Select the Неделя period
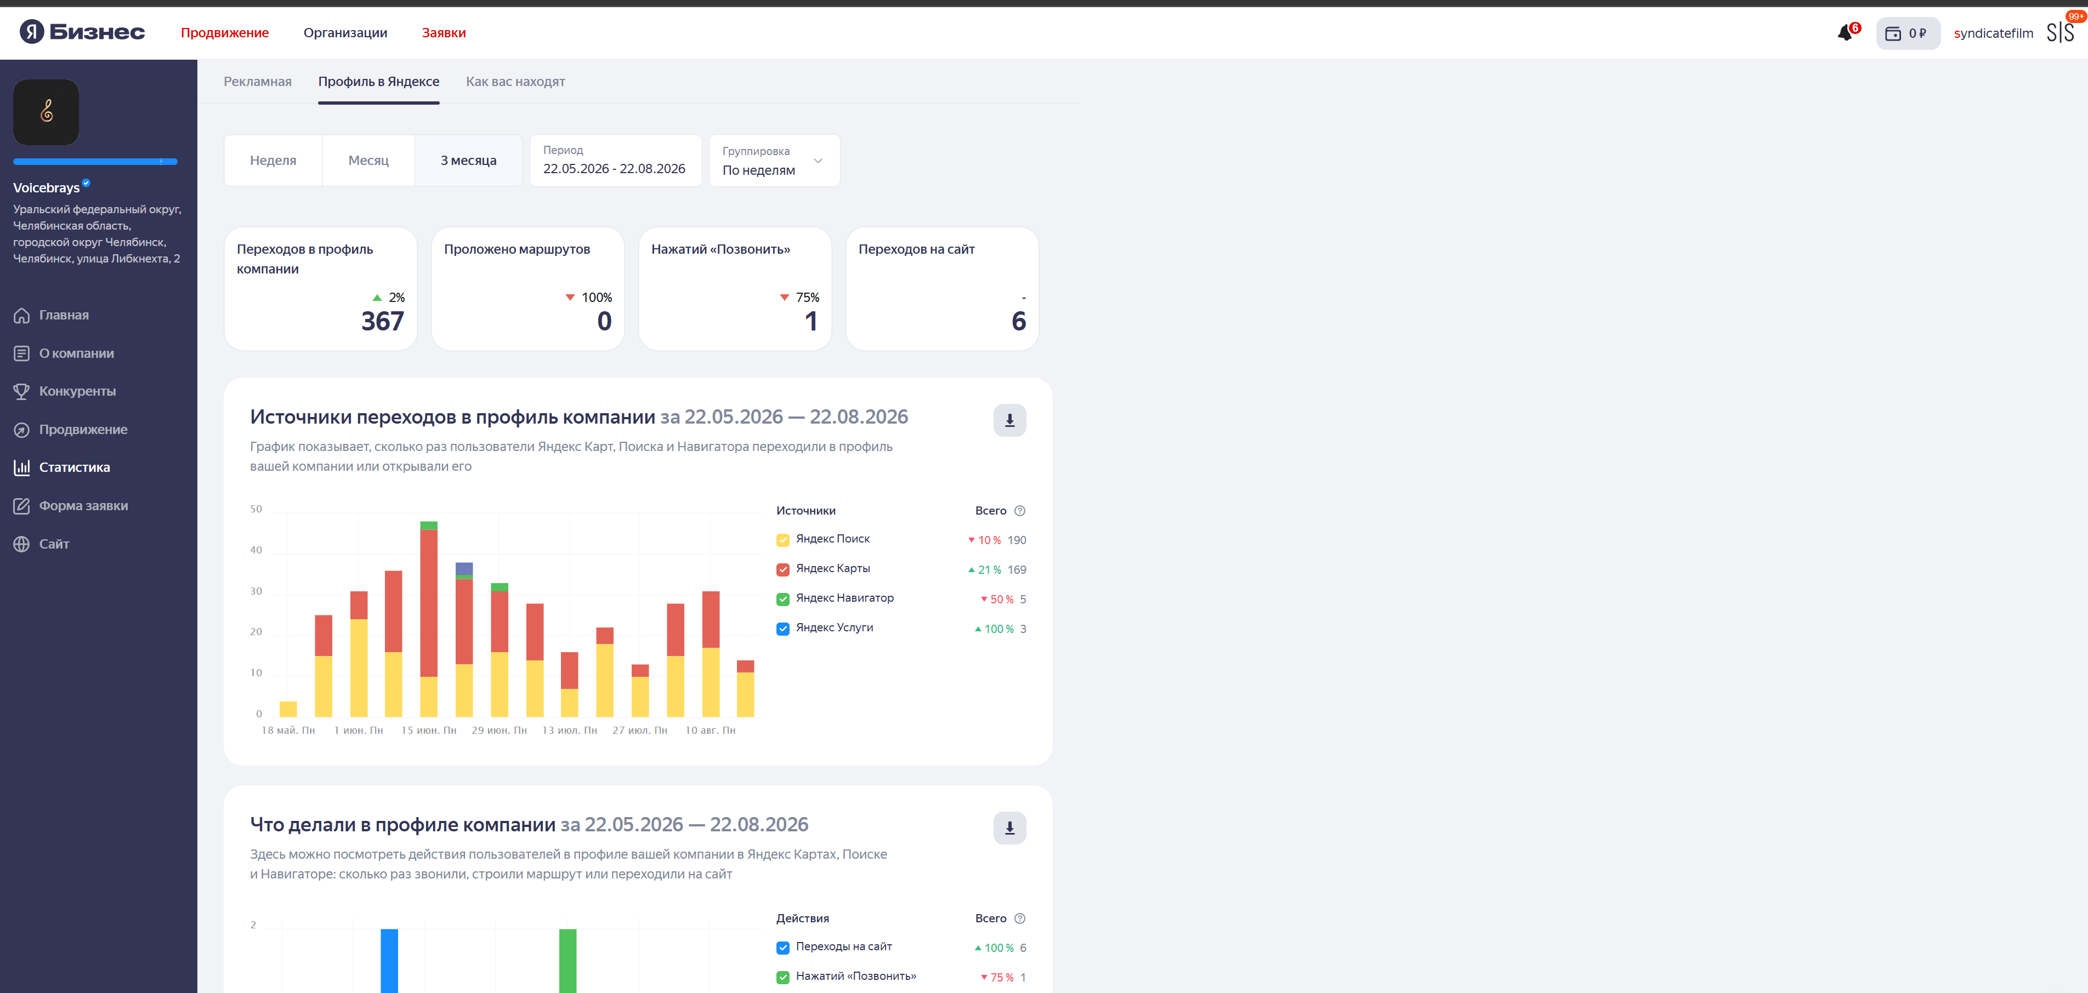Viewport: 2088px width, 993px height. coord(273,161)
